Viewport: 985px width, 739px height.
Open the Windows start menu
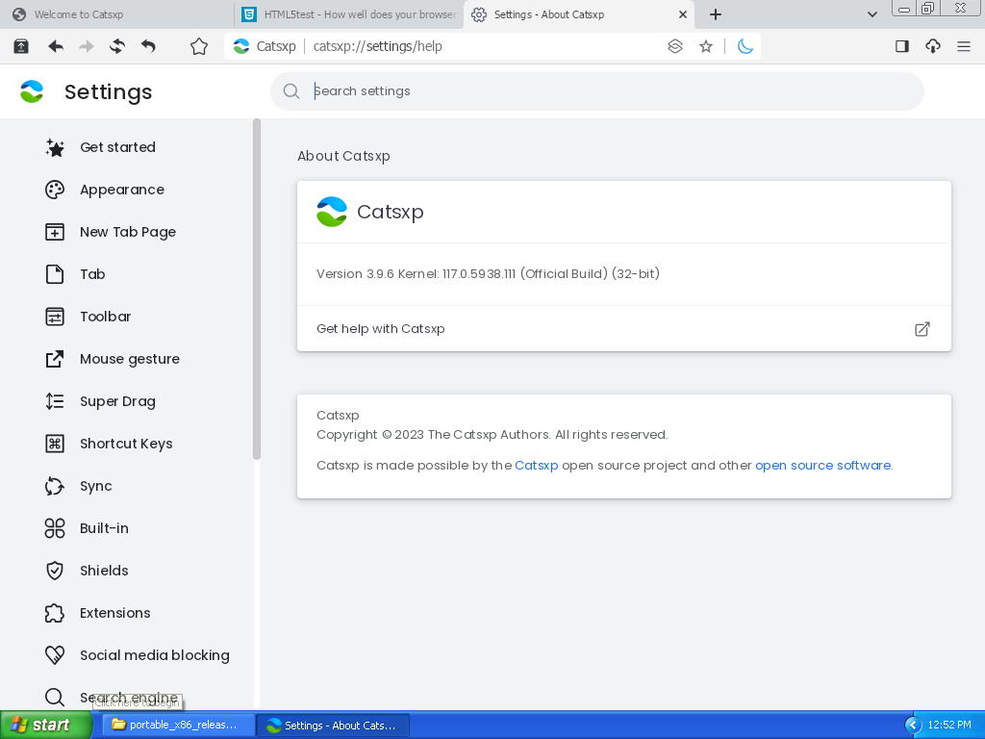coord(45,725)
